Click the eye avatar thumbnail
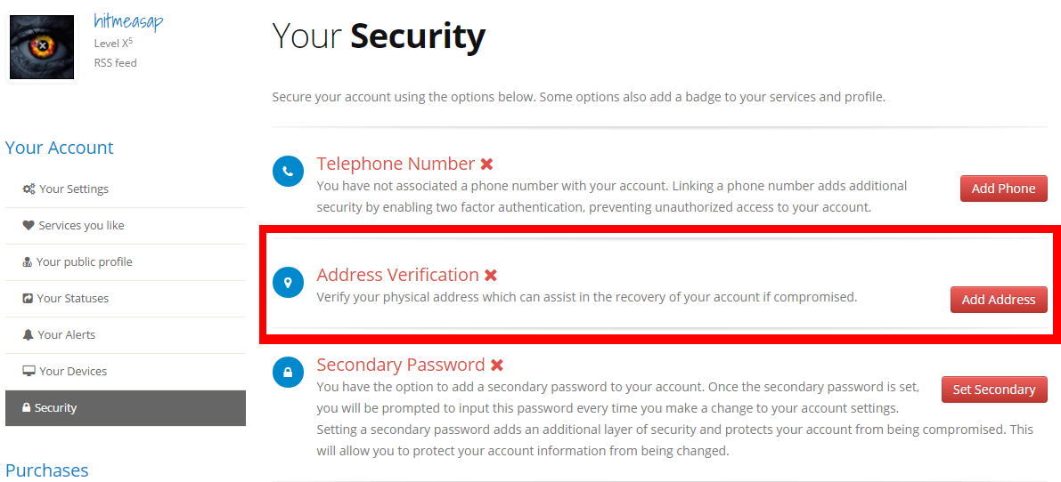This screenshot has width=1061, height=482. (41, 46)
